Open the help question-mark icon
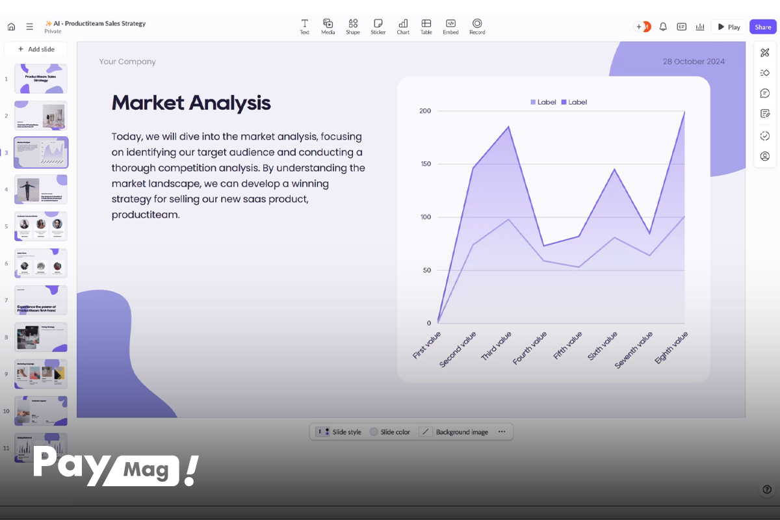The width and height of the screenshot is (780, 520). coord(766,489)
